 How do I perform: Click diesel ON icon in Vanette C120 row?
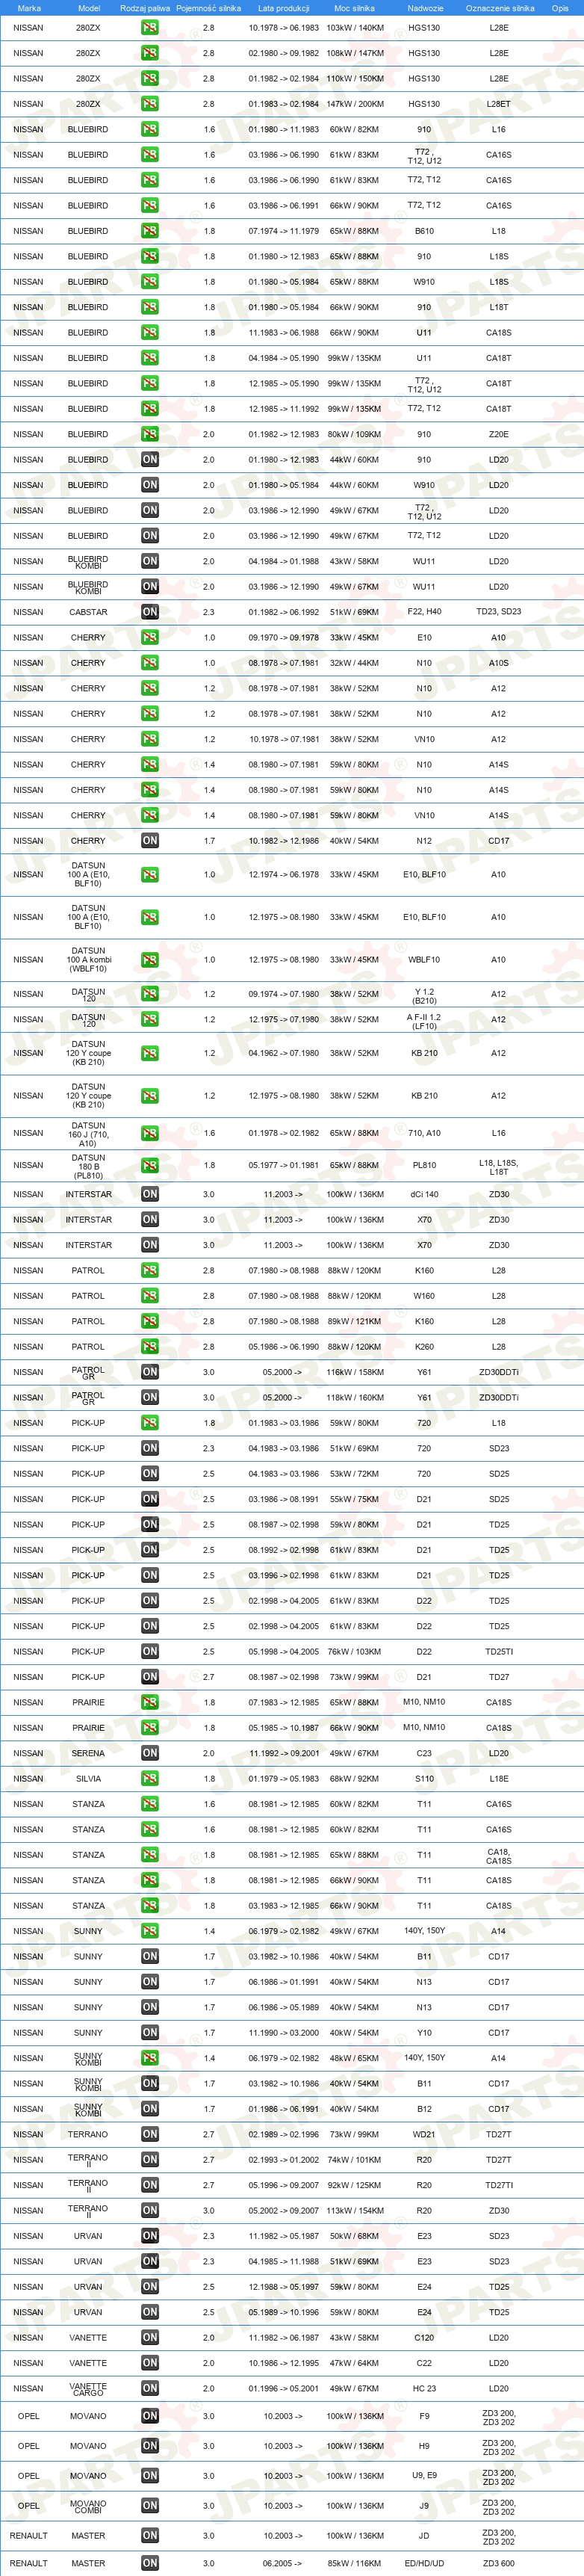point(149,2338)
